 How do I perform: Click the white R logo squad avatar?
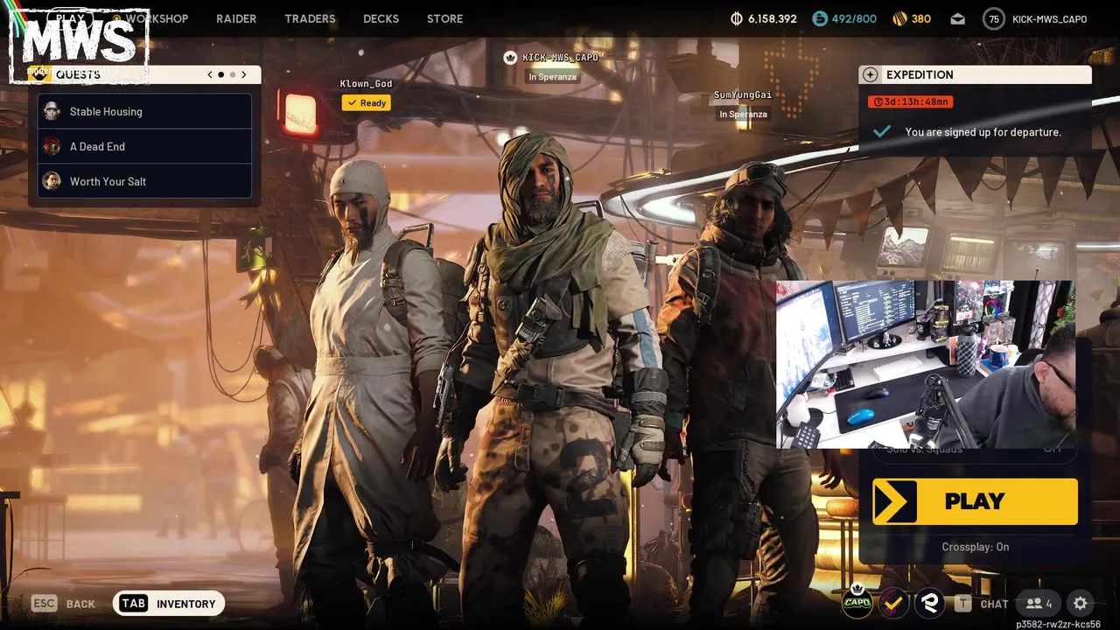click(x=929, y=602)
